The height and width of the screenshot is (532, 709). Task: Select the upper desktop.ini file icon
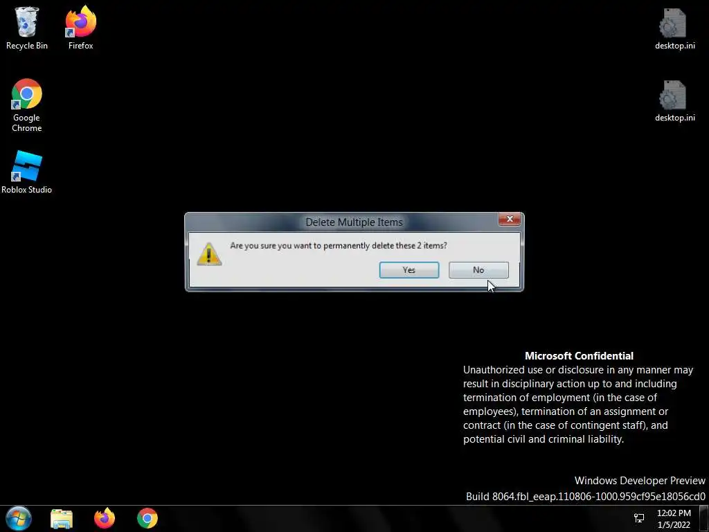point(674,28)
